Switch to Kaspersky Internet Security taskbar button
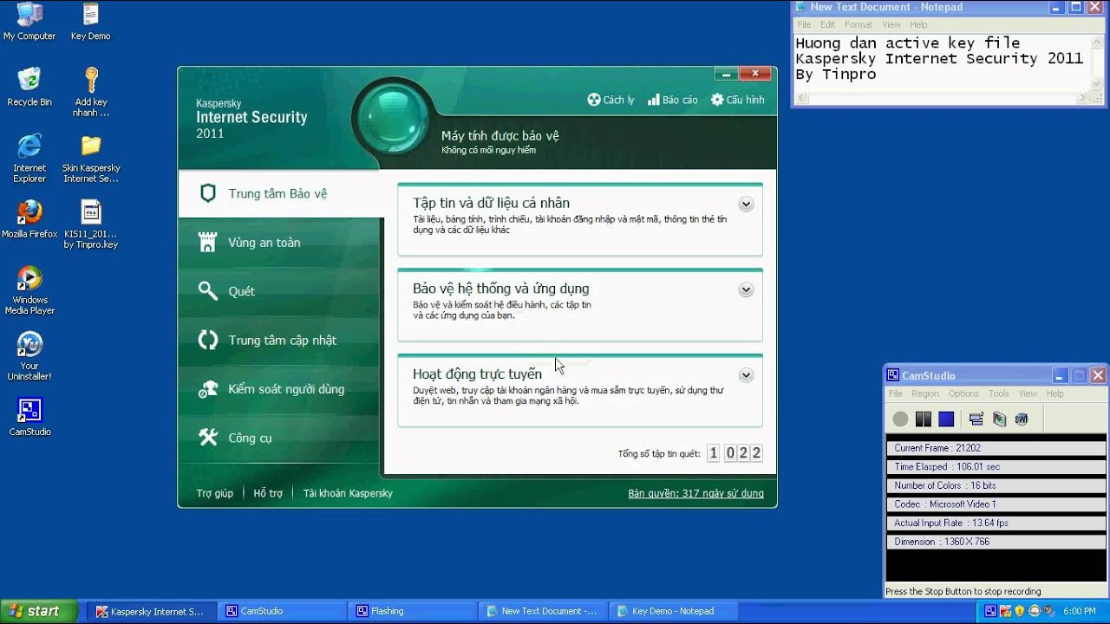 click(x=150, y=611)
